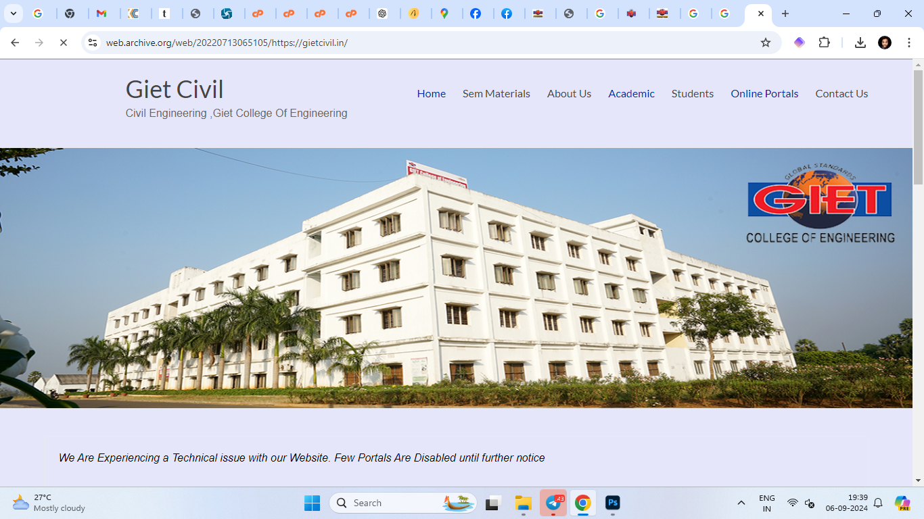Open Telegram from the taskbar

coord(553,503)
